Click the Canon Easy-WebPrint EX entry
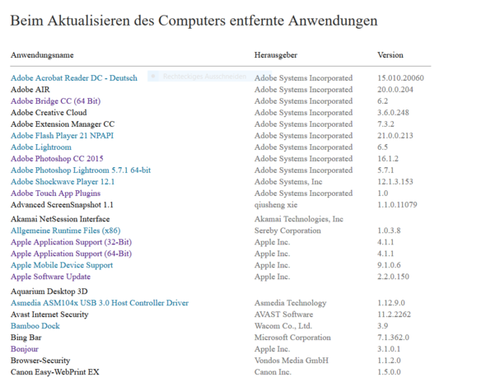The width and height of the screenshot is (486, 382). (x=55, y=372)
